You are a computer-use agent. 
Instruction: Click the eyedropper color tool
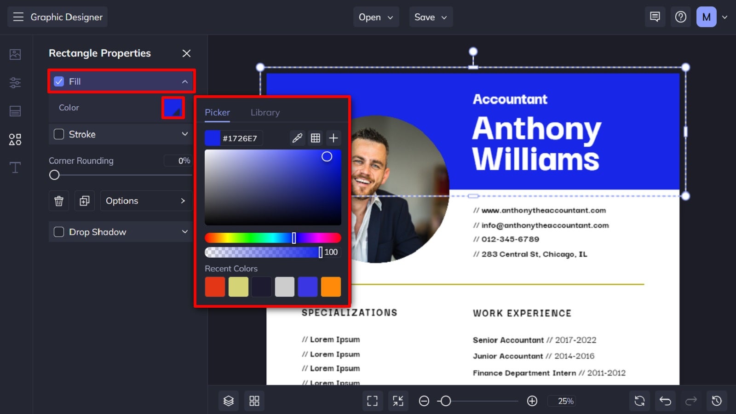pos(297,138)
